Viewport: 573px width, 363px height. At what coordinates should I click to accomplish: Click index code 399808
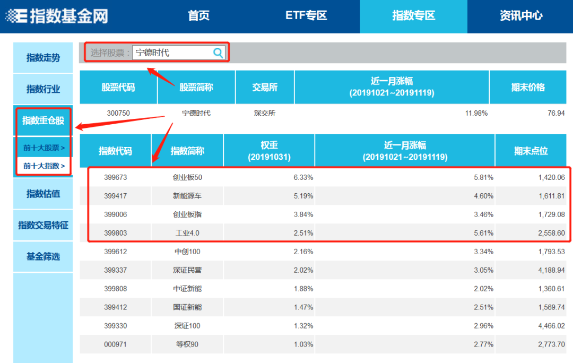click(x=116, y=289)
